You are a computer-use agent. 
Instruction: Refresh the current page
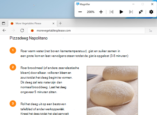click(22, 30)
